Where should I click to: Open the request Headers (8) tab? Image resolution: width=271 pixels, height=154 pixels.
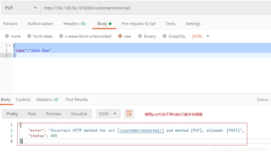(x=74, y=24)
